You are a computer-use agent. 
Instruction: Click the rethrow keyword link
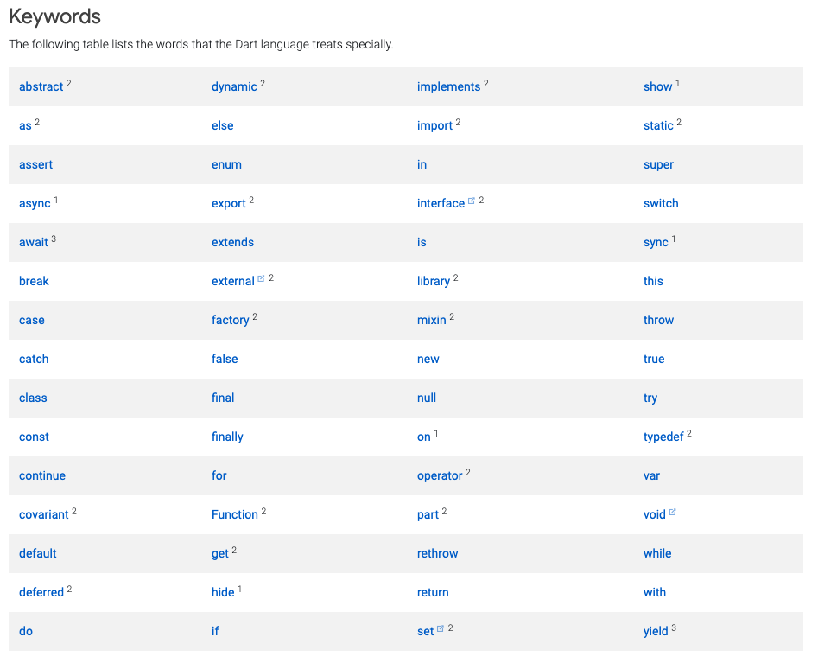tap(437, 553)
